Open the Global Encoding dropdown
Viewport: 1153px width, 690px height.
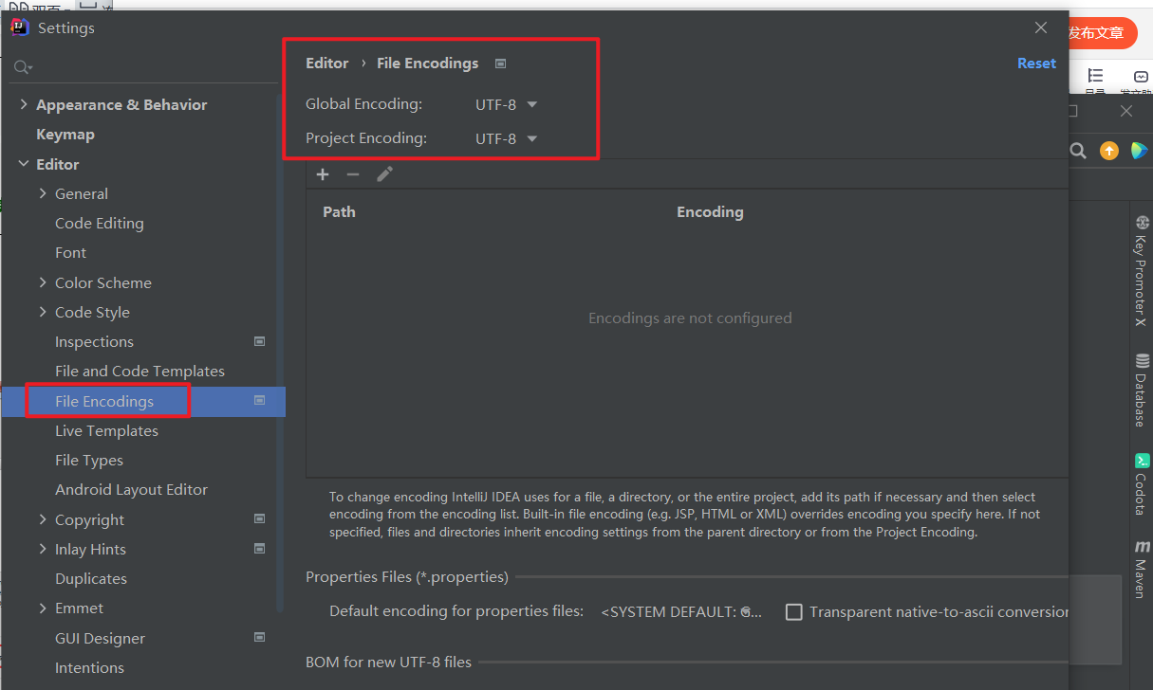point(507,104)
